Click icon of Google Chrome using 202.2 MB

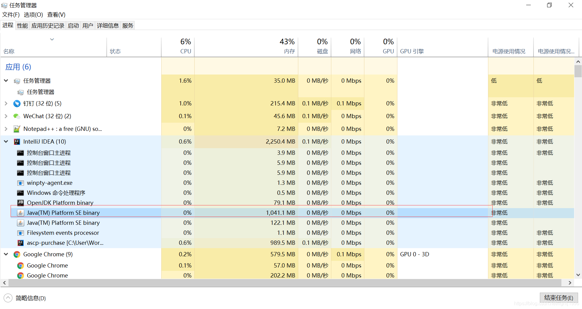(x=20, y=276)
